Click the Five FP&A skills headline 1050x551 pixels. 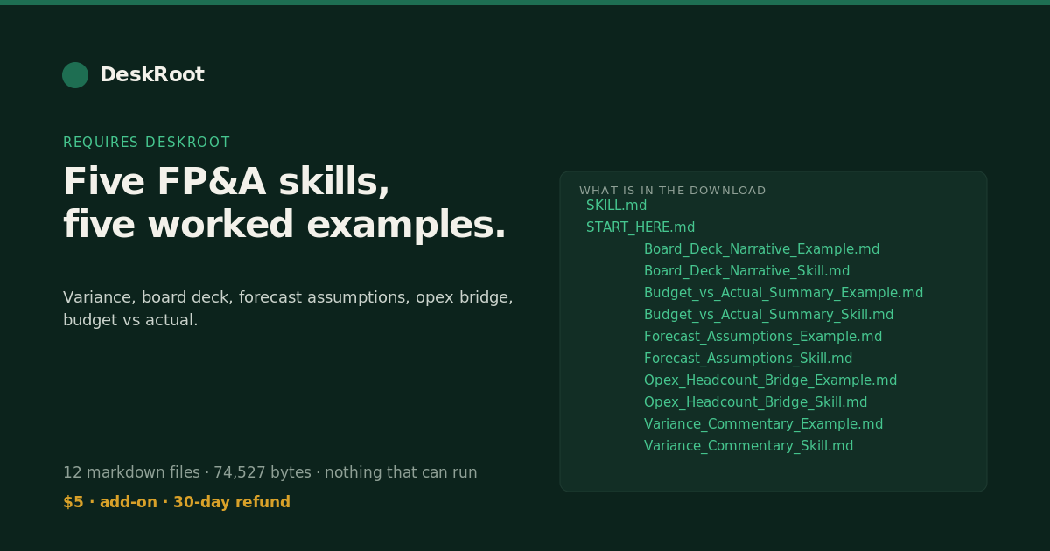tap(284, 204)
